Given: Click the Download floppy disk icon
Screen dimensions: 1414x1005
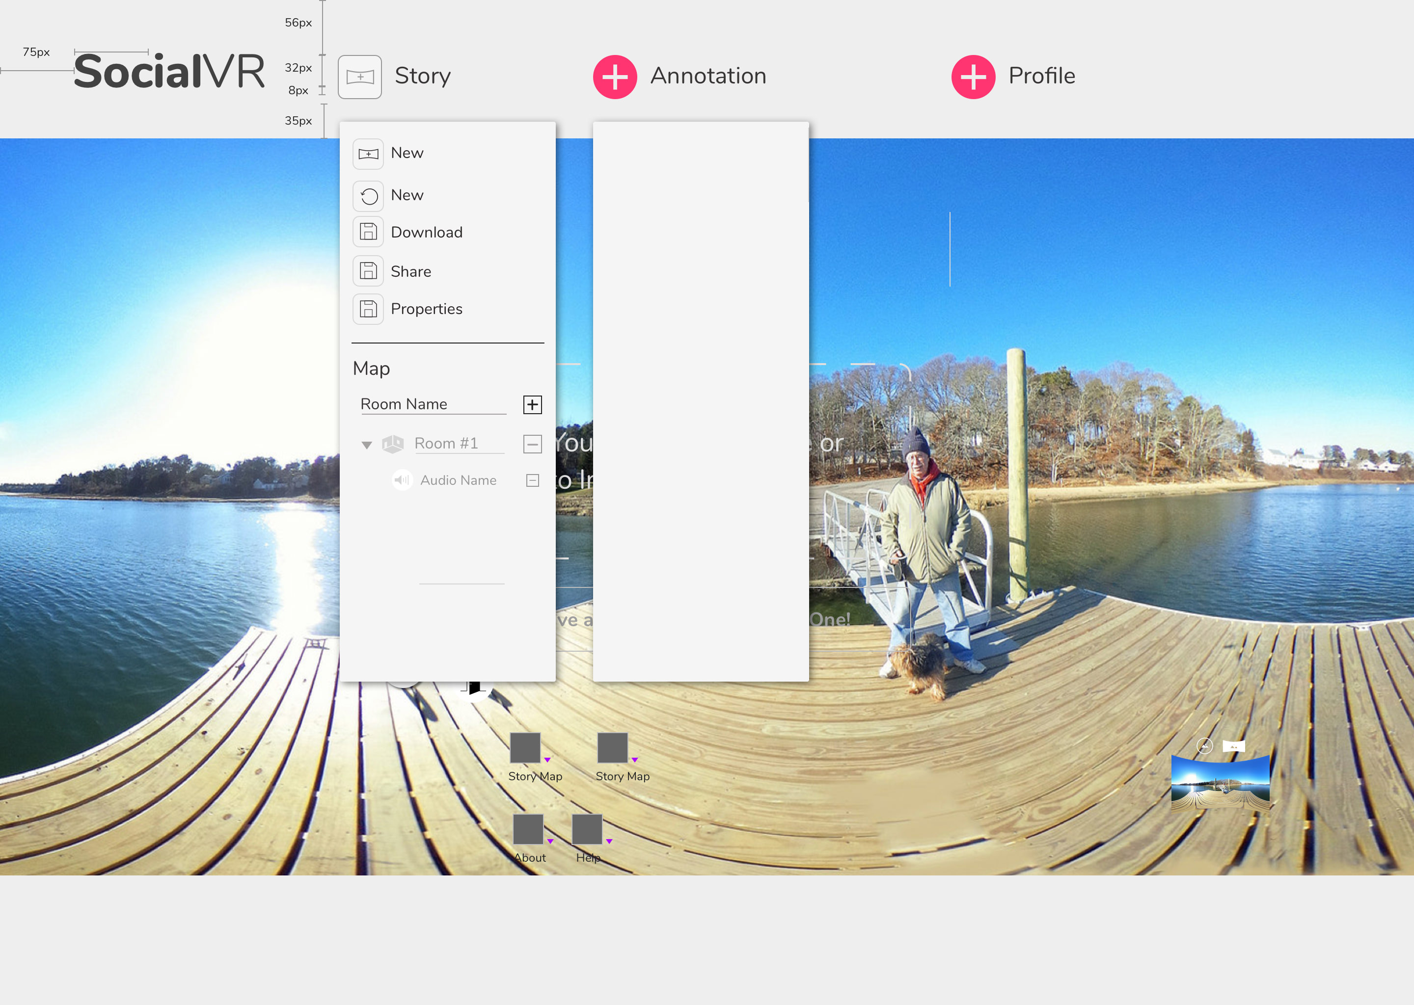Looking at the screenshot, I should [368, 232].
